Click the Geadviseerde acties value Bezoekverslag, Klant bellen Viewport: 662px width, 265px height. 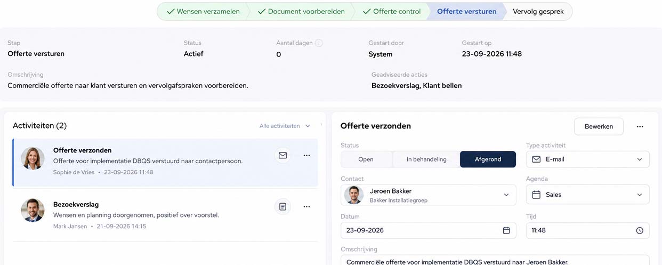416,85
